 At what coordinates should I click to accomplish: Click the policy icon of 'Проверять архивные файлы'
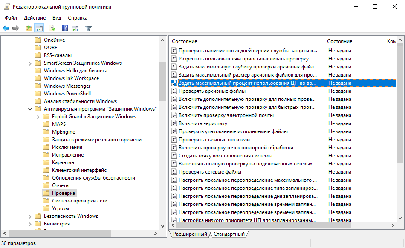point(174,91)
